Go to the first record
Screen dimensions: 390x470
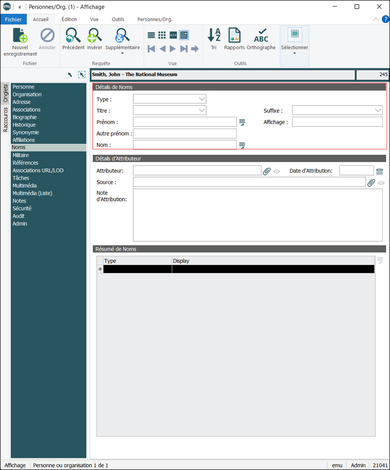pos(151,49)
